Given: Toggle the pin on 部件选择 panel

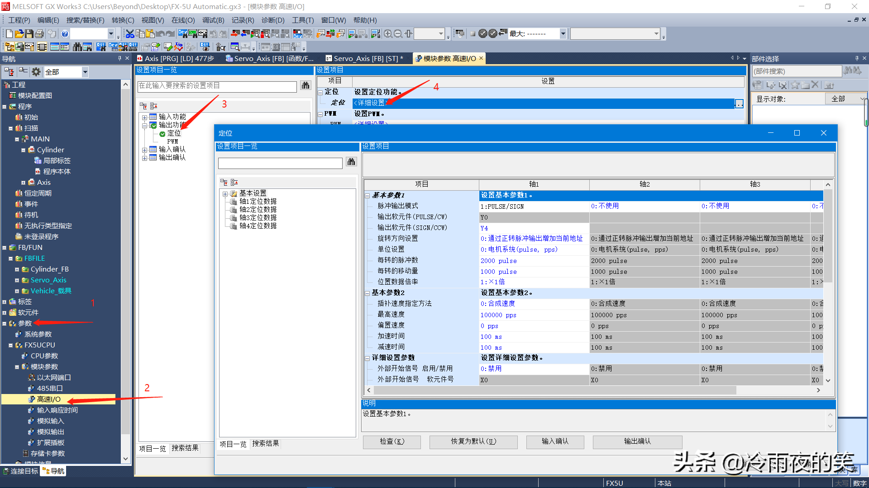Looking at the screenshot, I should pyautogui.click(x=857, y=59).
